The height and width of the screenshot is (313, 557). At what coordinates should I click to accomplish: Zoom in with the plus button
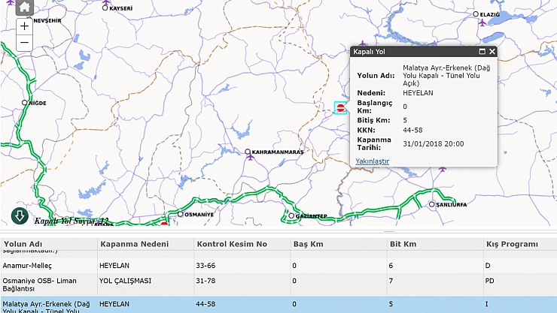(x=24, y=26)
